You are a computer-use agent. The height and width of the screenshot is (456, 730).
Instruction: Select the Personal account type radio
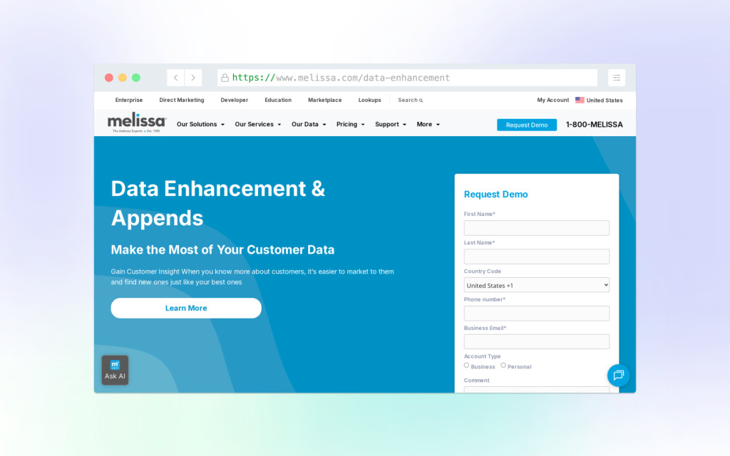coord(503,366)
